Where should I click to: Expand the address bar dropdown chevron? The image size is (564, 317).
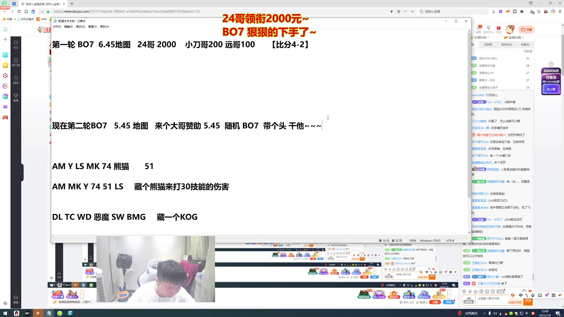[412, 11]
